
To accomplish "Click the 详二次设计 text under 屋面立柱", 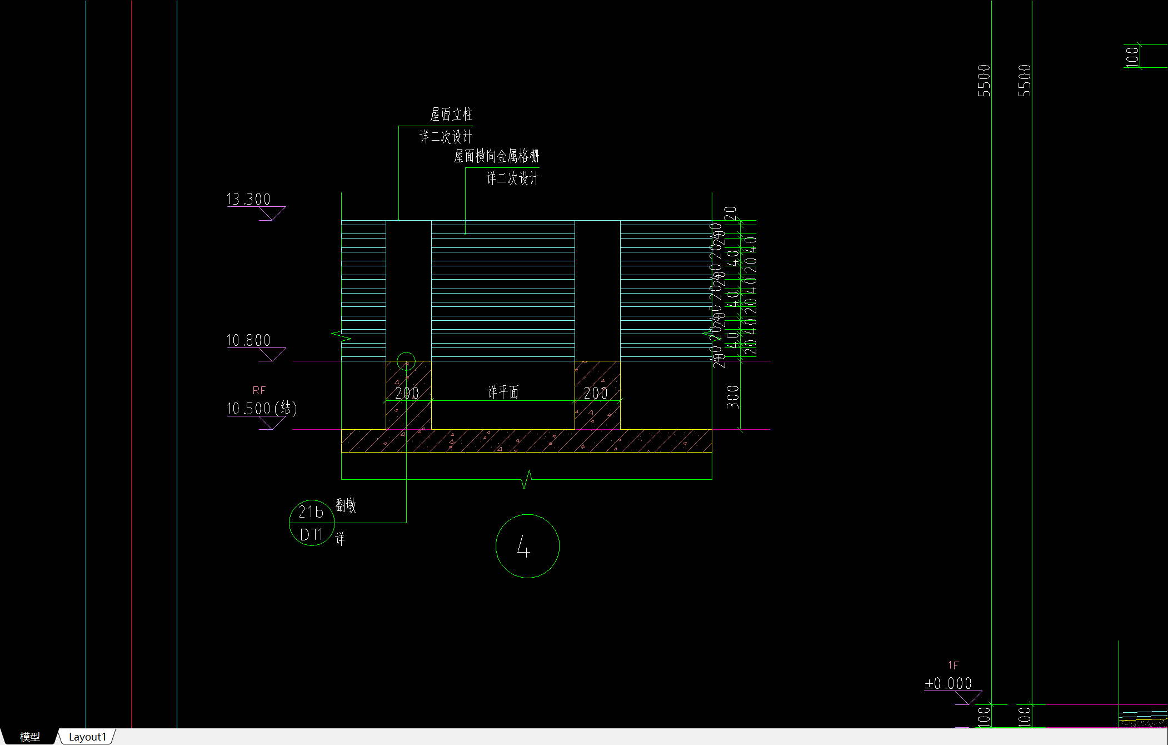I will click(x=446, y=137).
